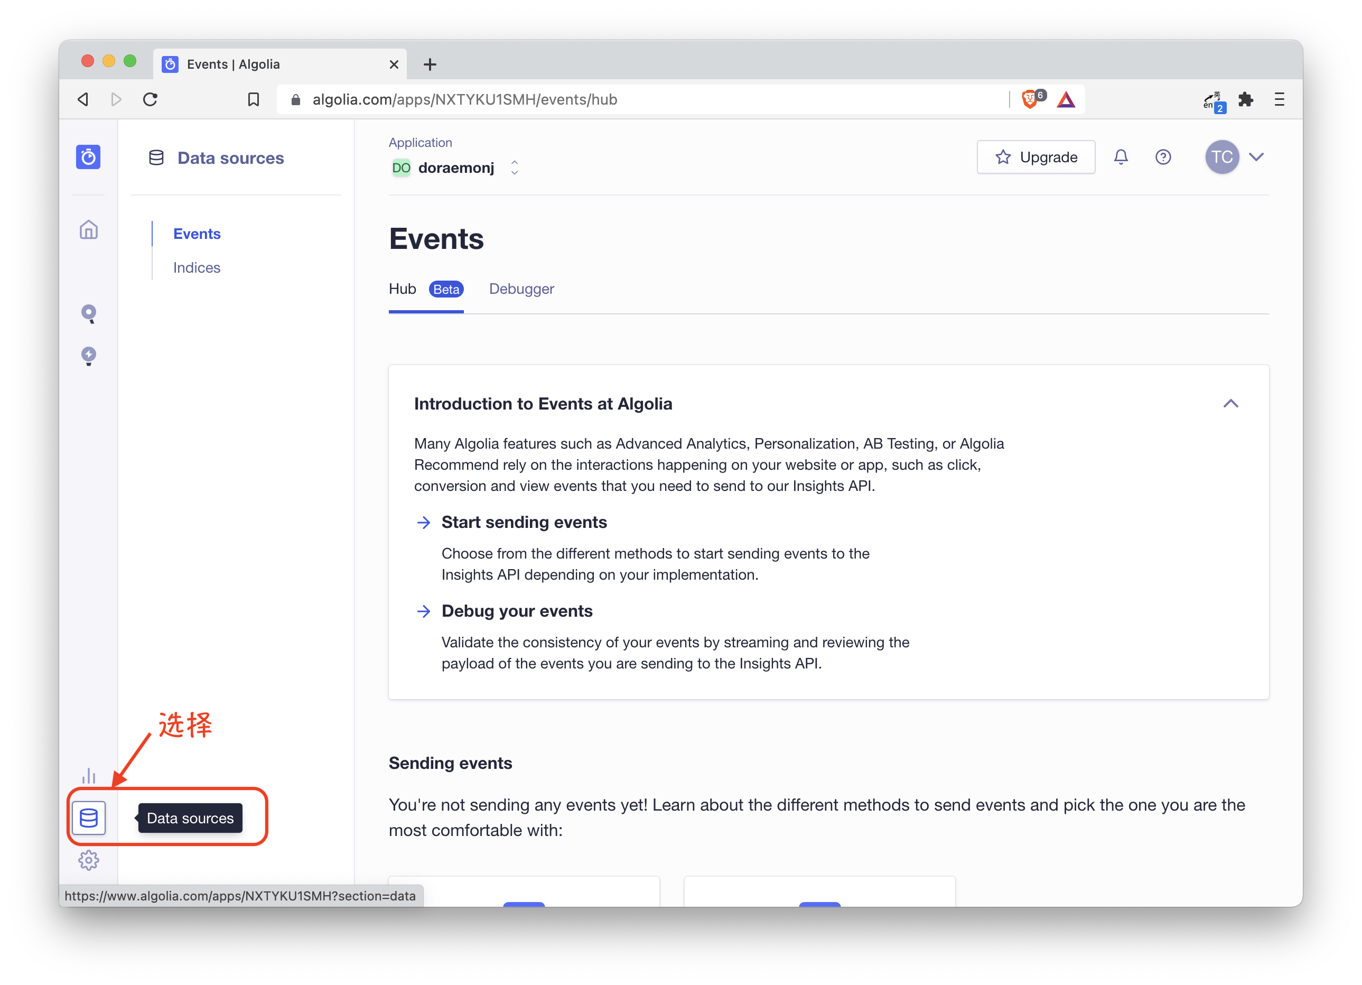Click the browser address bar URL
1362x985 pixels.
point(465,99)
